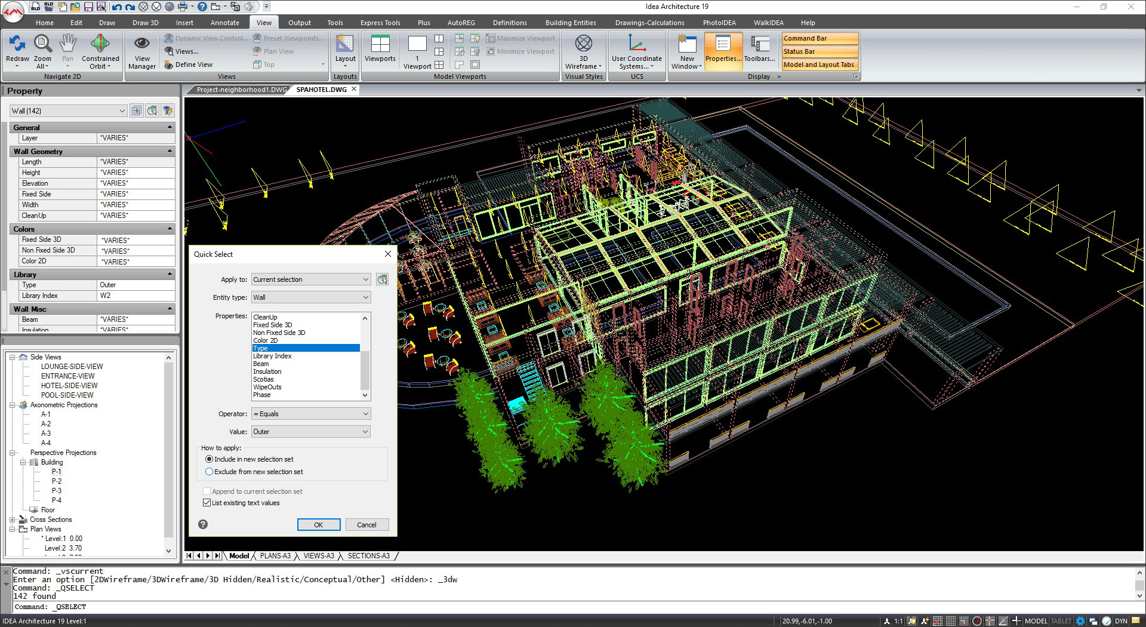Click Cancel in Quick Select dialog
The width and height of the screenshot is (1146, 627).
click(x=366, y=525)
